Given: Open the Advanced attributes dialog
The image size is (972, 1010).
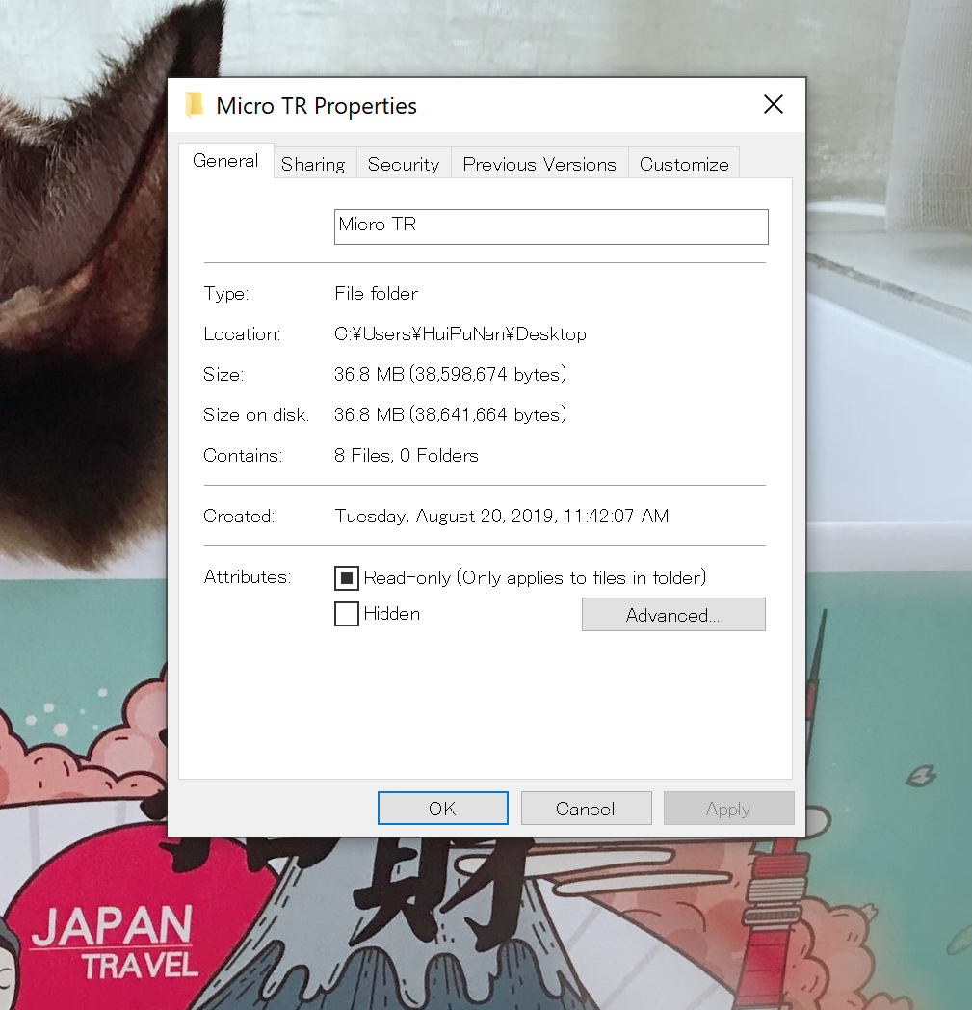Looking at the screenshot, I should point(673,615).
